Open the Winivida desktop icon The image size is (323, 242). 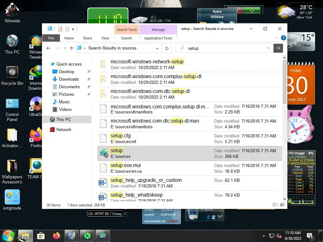coord(12,13)
